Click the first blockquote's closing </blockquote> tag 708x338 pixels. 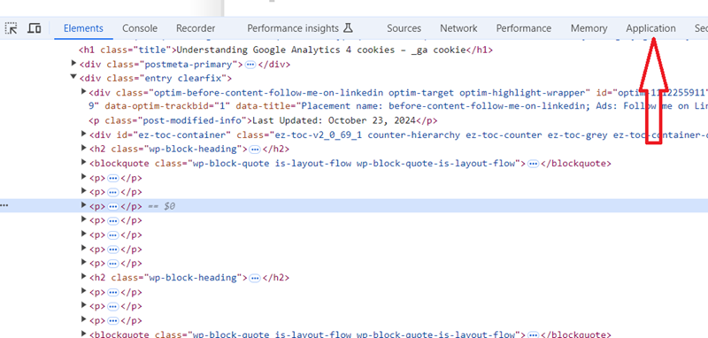click(x=576, y=164)
